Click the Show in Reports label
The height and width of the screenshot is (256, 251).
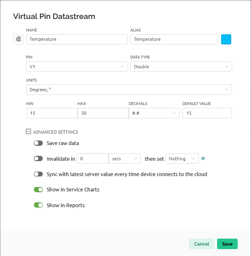tap(66, 205)
